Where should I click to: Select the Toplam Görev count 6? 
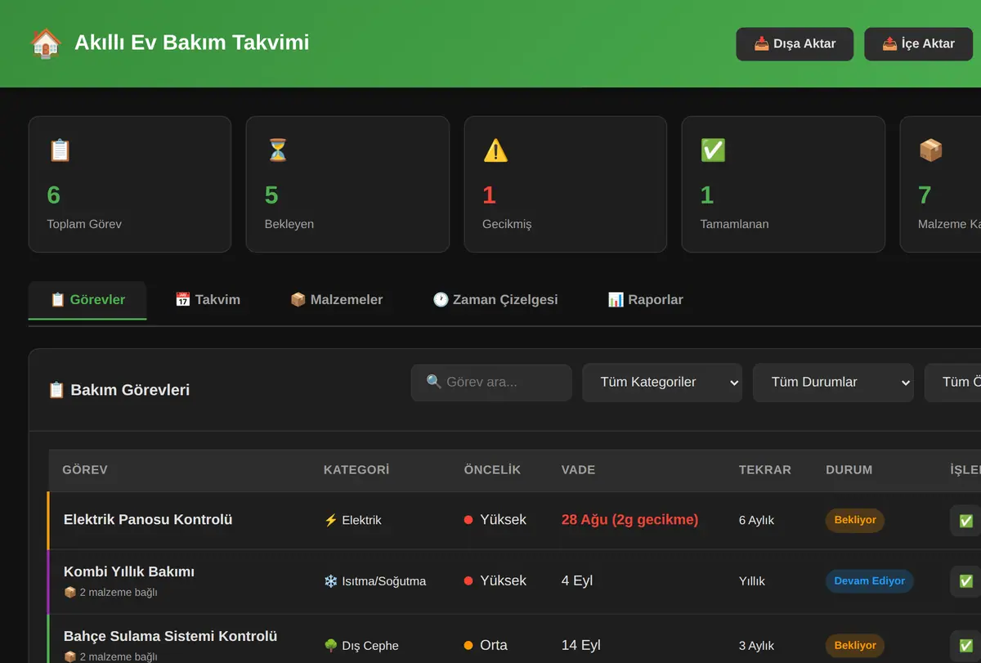(x=54, y=195)
